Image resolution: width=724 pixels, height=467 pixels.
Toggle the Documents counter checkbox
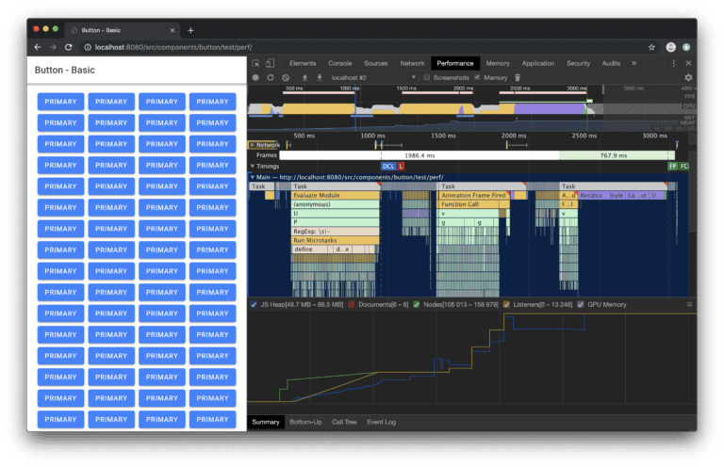pyautogui.click(x=352, y=305)
